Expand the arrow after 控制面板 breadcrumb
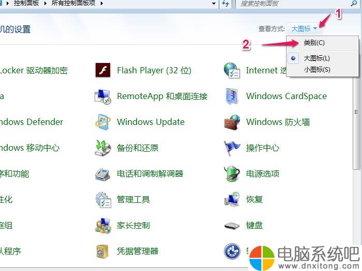This screenshot has height=271, width=362. 45,4
